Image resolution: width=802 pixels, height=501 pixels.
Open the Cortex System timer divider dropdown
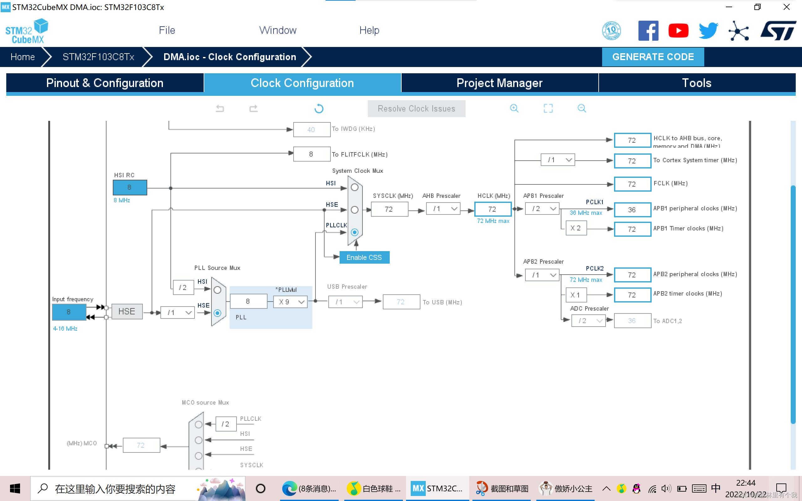tap(558, 160)
